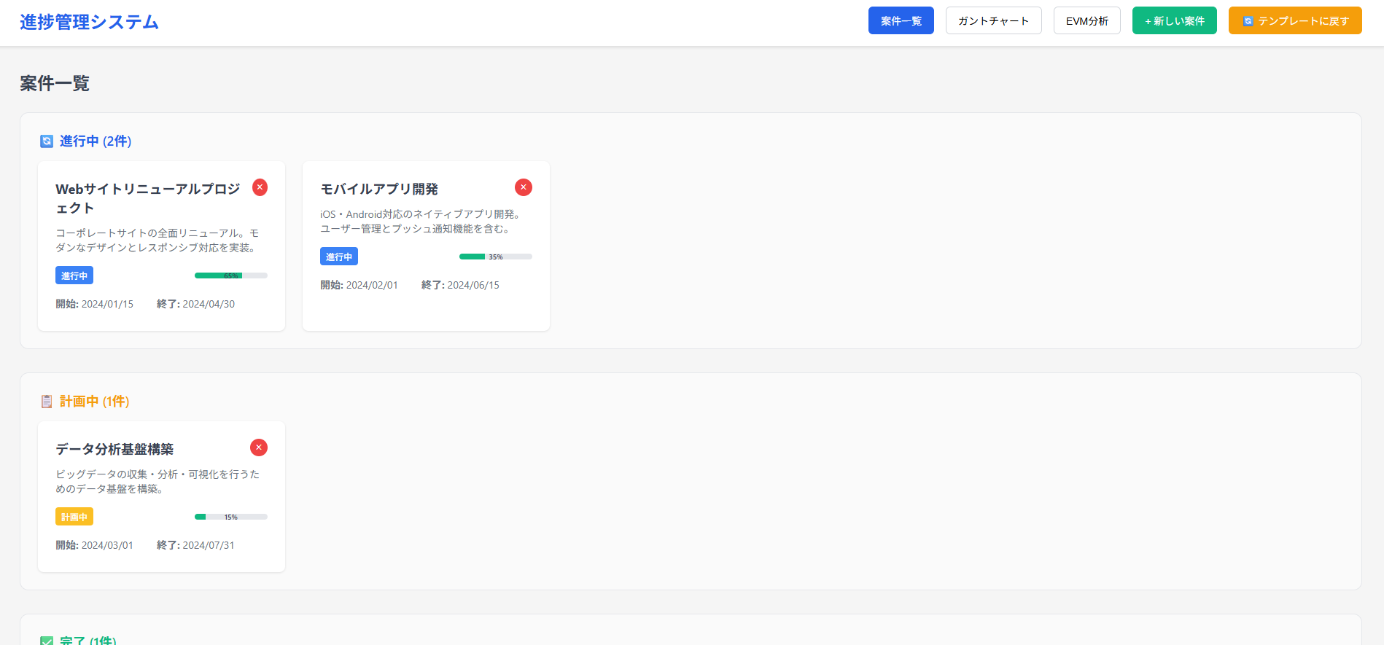Screen dimensions: 1384x645
Task: Click the clipboard icon beside 計画中 heading
Action: point(47,402)
